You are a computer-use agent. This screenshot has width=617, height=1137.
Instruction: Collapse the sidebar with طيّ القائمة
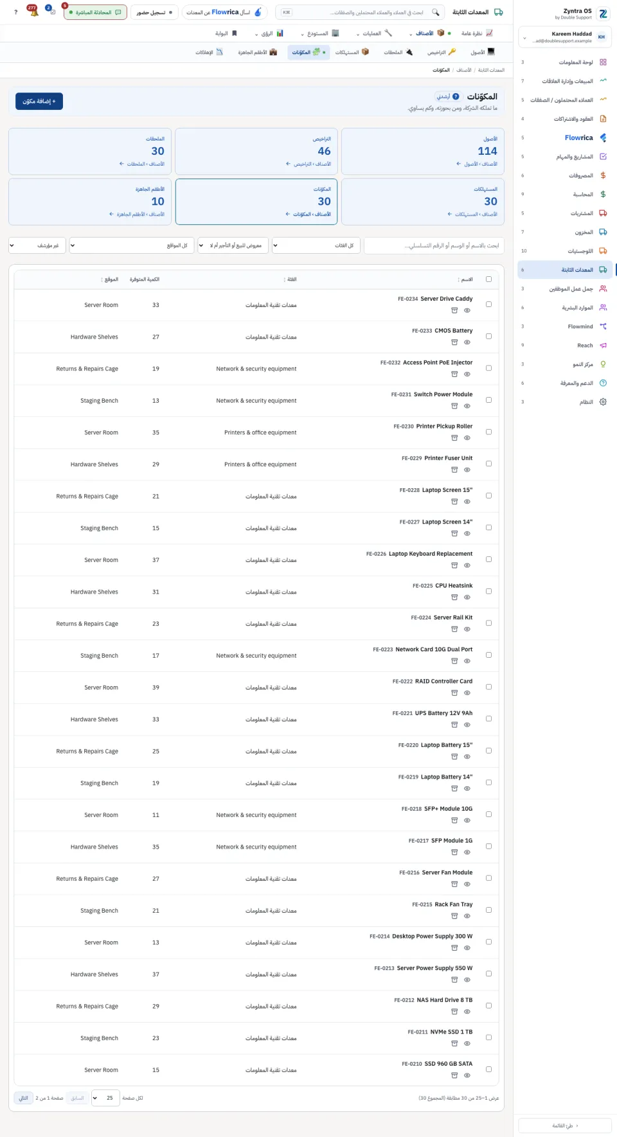click(x=565, y=1125)
